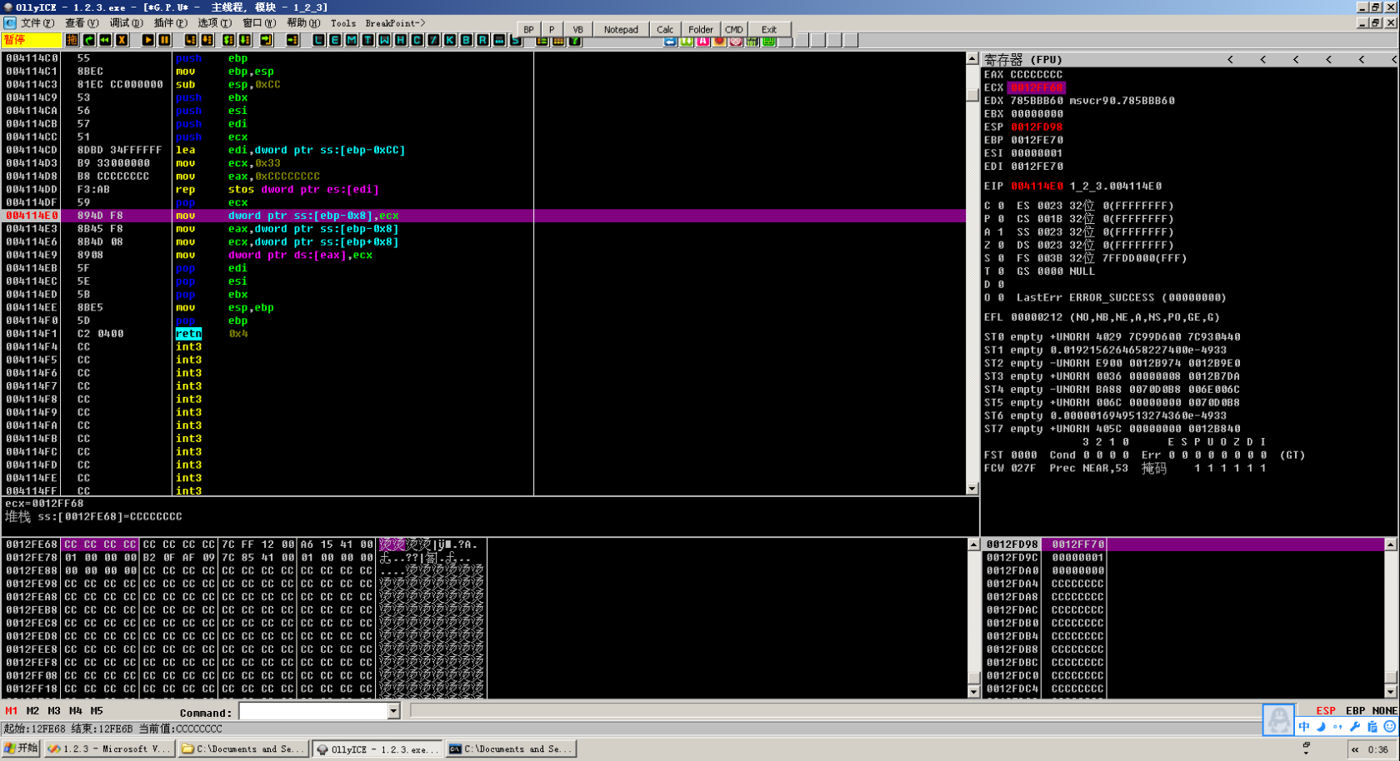Focus the Command input field

[x=313, y=711]
